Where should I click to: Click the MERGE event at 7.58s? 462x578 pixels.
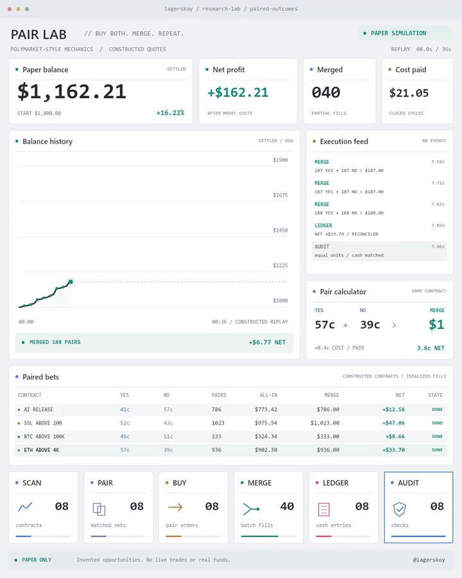coord(379,166)
